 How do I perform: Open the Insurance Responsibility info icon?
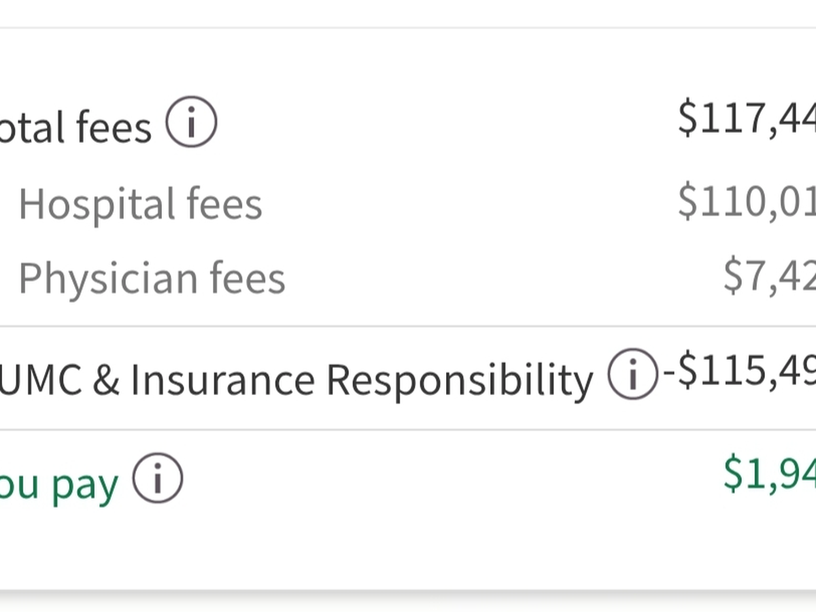point(632,373)
